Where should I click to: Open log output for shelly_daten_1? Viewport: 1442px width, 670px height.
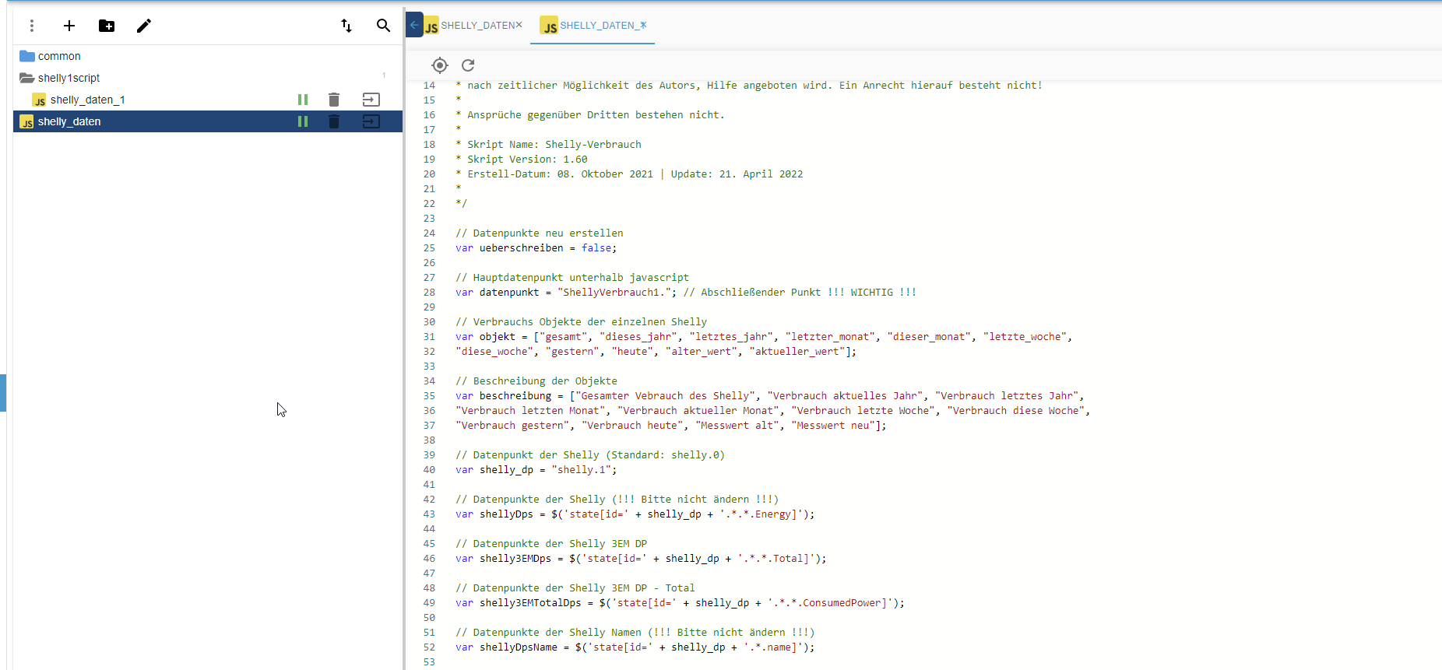pos(371,100)
